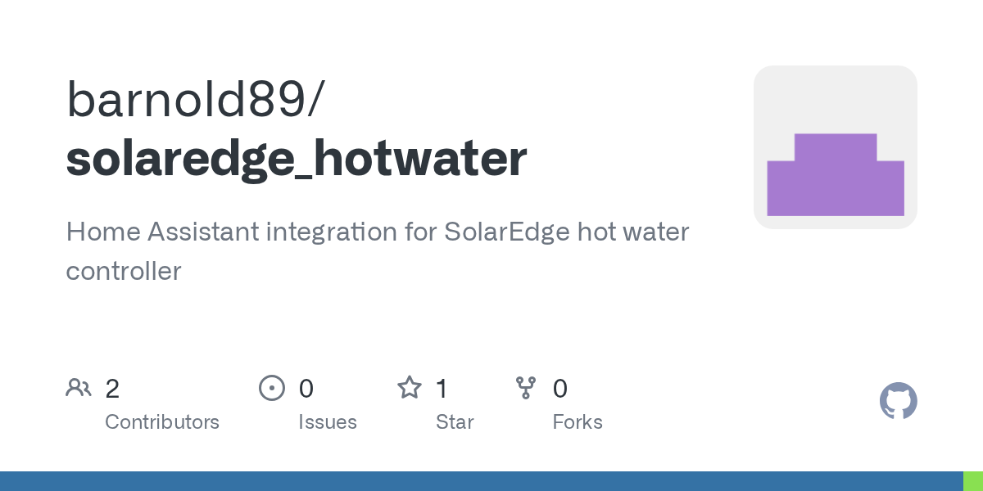Open the solaredge_hotwater repository title
The image size is (983, 491).
pyautogui.click(x=297, y=158)
